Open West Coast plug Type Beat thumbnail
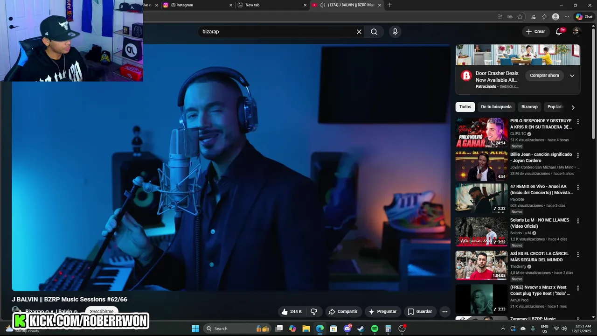597x336 pixels. 481,299
